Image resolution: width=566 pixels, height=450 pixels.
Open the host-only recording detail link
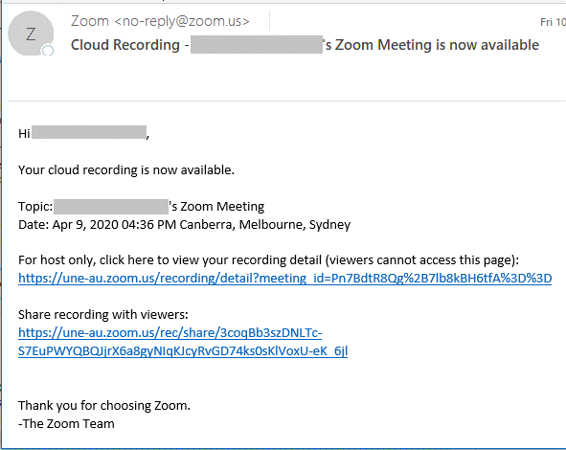[x=284, y=279]
